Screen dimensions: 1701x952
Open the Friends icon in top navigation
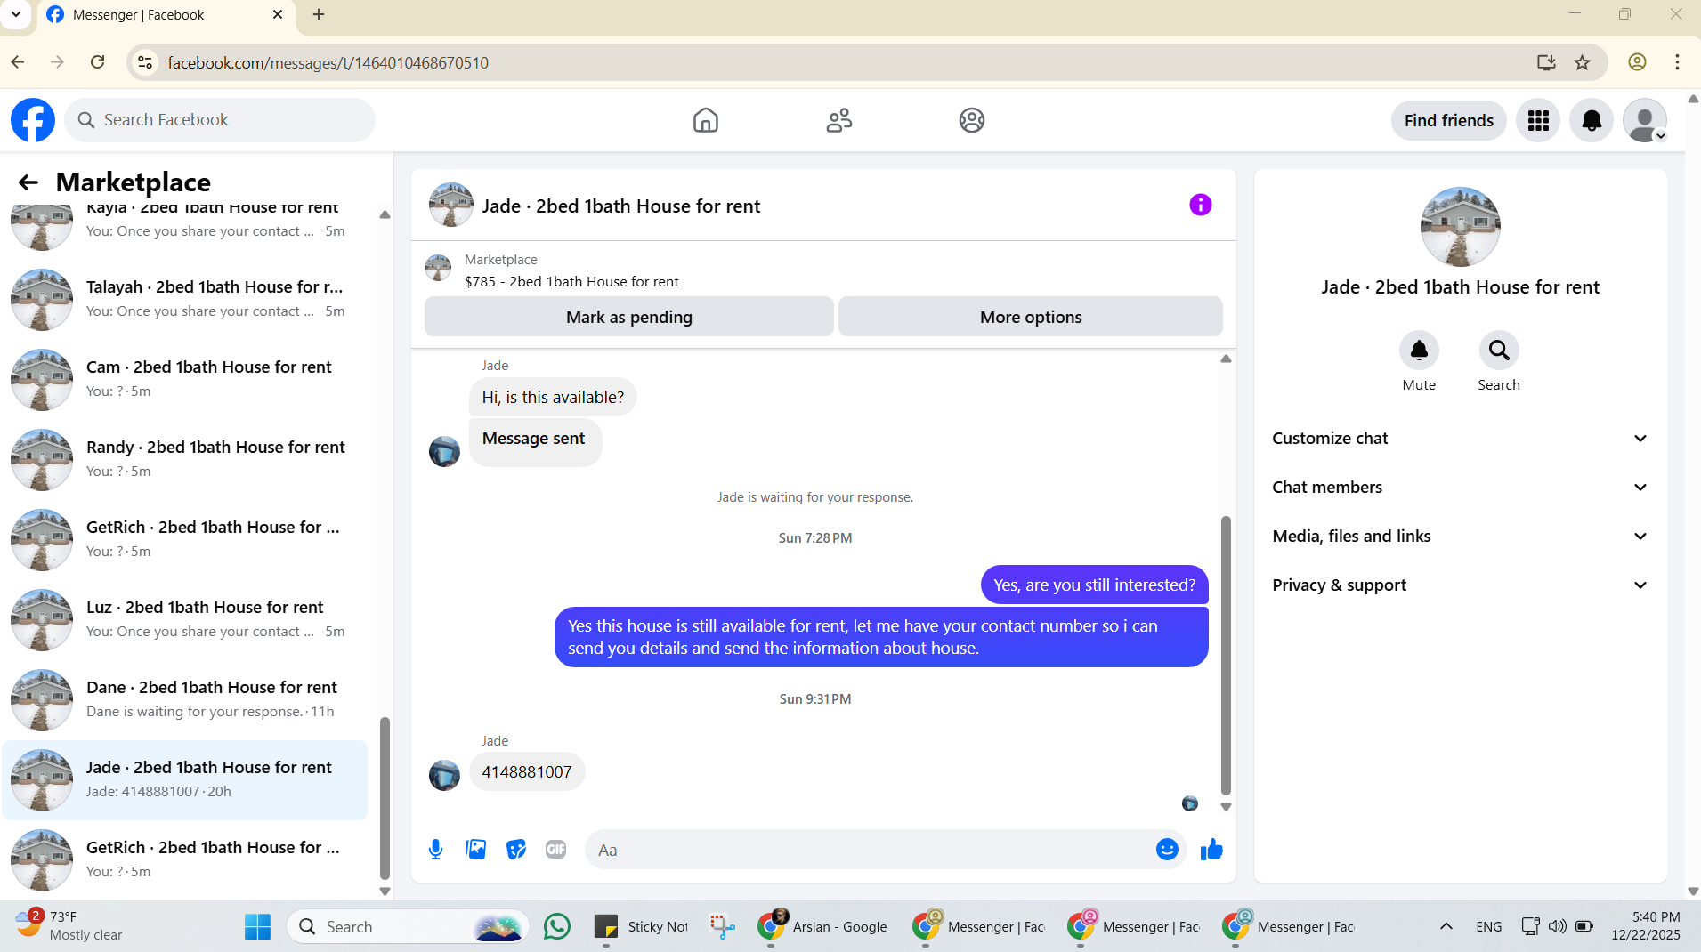pos(838,120)
